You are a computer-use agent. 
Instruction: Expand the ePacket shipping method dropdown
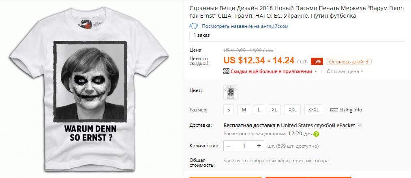360,126
